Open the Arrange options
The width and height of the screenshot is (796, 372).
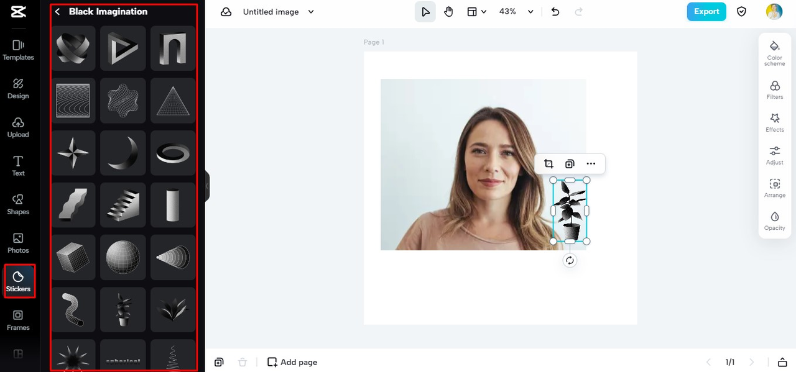(775, 188)
